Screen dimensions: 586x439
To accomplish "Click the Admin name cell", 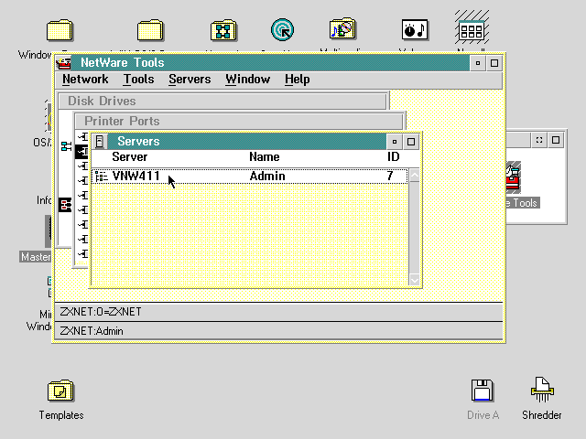I will [x=267, y=177].
